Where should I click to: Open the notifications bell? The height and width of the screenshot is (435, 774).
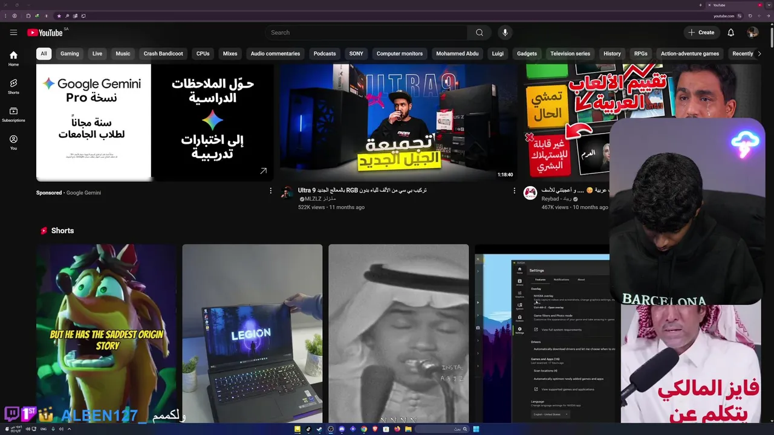coord(730,33)
